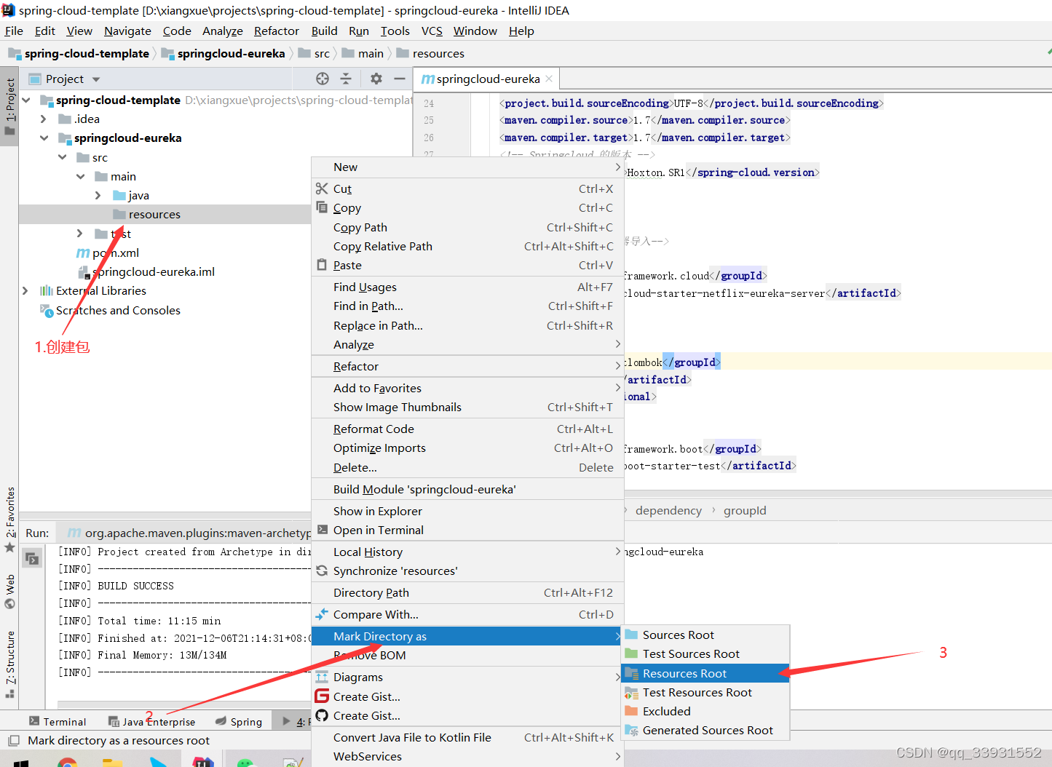Open the Spring tool window tab
Image resolution: width=1052 pixels, height=767 pixels.
click(239, 721)
